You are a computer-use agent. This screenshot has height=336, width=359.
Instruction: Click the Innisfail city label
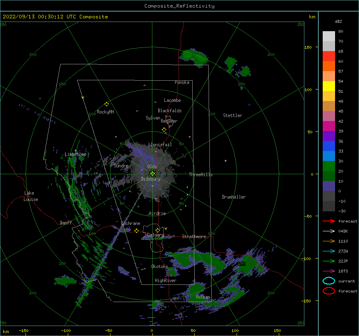click(161, 145)
